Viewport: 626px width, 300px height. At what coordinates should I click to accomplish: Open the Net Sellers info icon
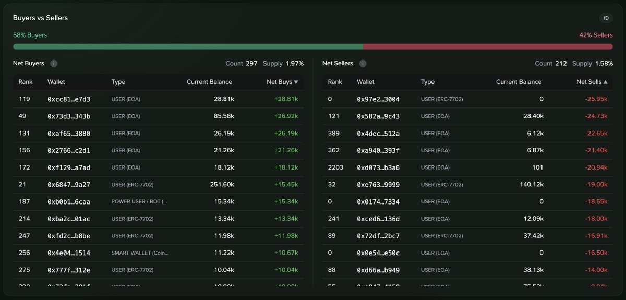pyautogui.click(x=363, y=64)
